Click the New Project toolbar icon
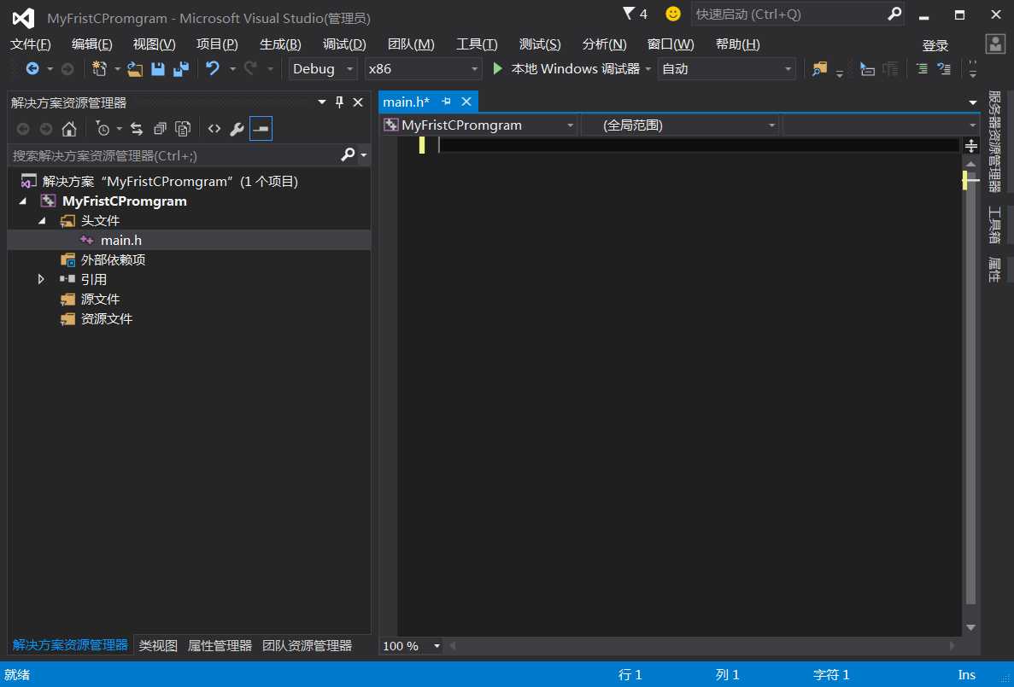Image resolution: width=1014 pixels, height=687 pixels. [99, 68]
